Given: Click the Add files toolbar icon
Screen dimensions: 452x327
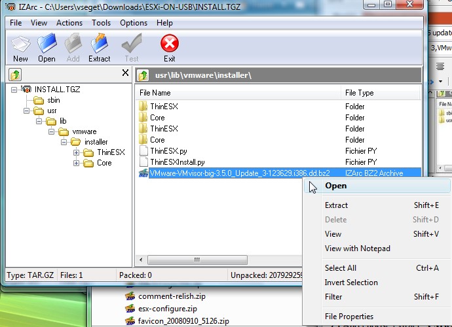Looking at the screenshot, I should (x=73, y=44).
